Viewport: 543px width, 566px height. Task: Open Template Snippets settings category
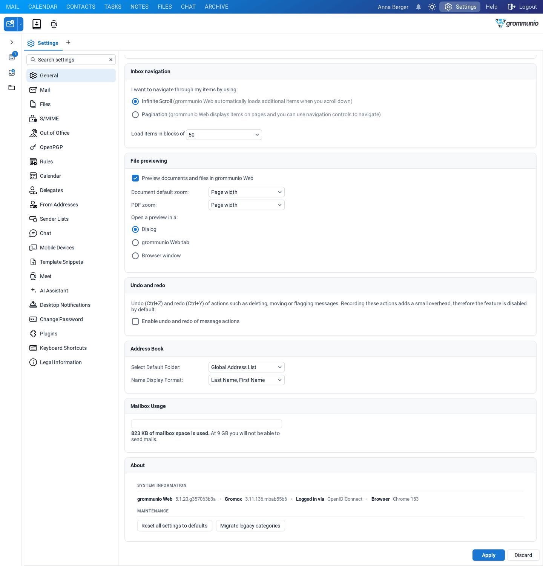click(x=71, y=262)
